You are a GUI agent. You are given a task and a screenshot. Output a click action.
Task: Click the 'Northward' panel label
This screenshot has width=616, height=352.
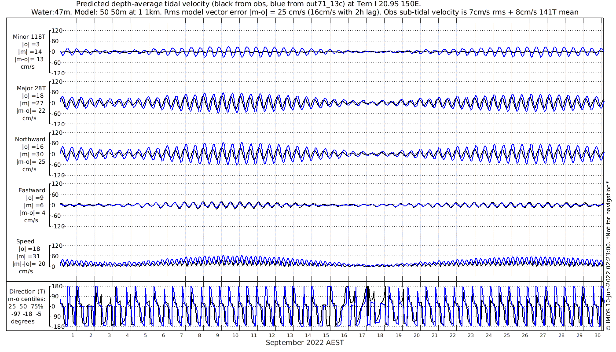[30, 139]
